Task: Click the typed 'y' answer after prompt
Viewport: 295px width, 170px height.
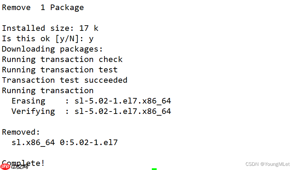Action: (x=91, y=39)
